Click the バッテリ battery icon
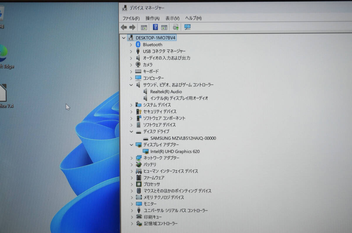The image size is (352, 233). [x=139, y=165]
